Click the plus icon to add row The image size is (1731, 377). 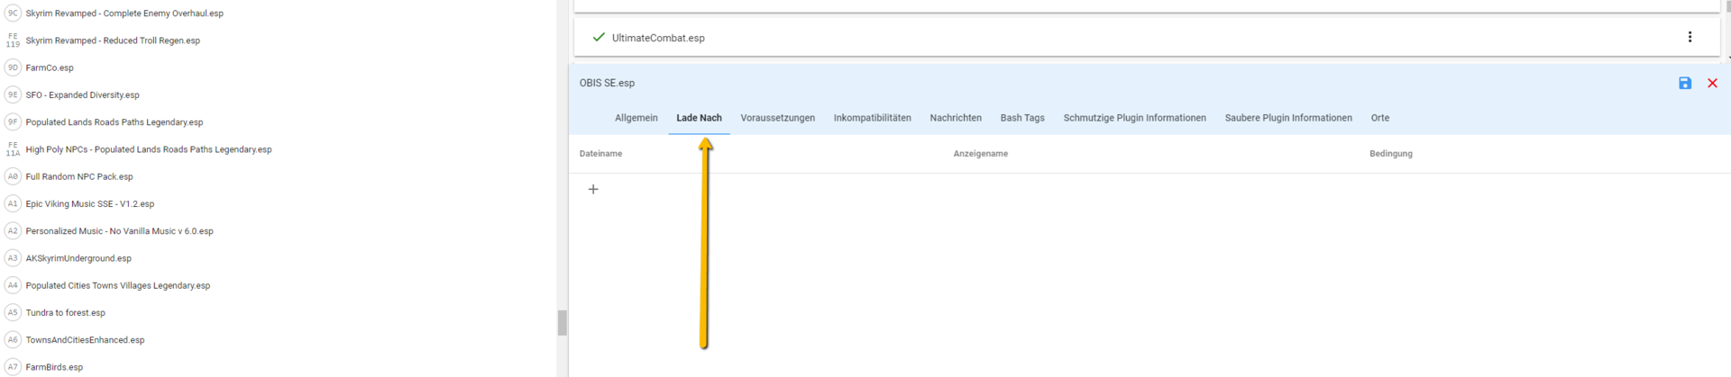[x=593, y=189]
